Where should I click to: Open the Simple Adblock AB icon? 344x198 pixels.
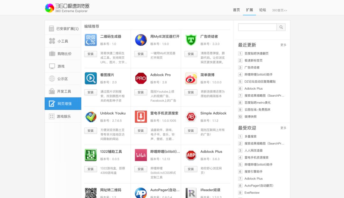pyautogui.click(x=191, y=117)
